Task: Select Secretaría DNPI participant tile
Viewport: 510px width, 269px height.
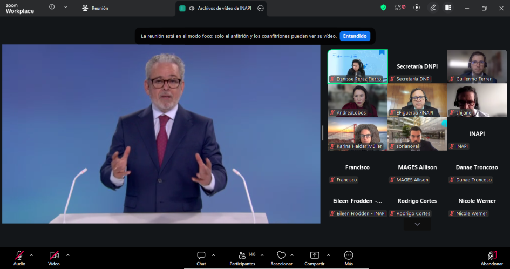Action: (417, 66)
